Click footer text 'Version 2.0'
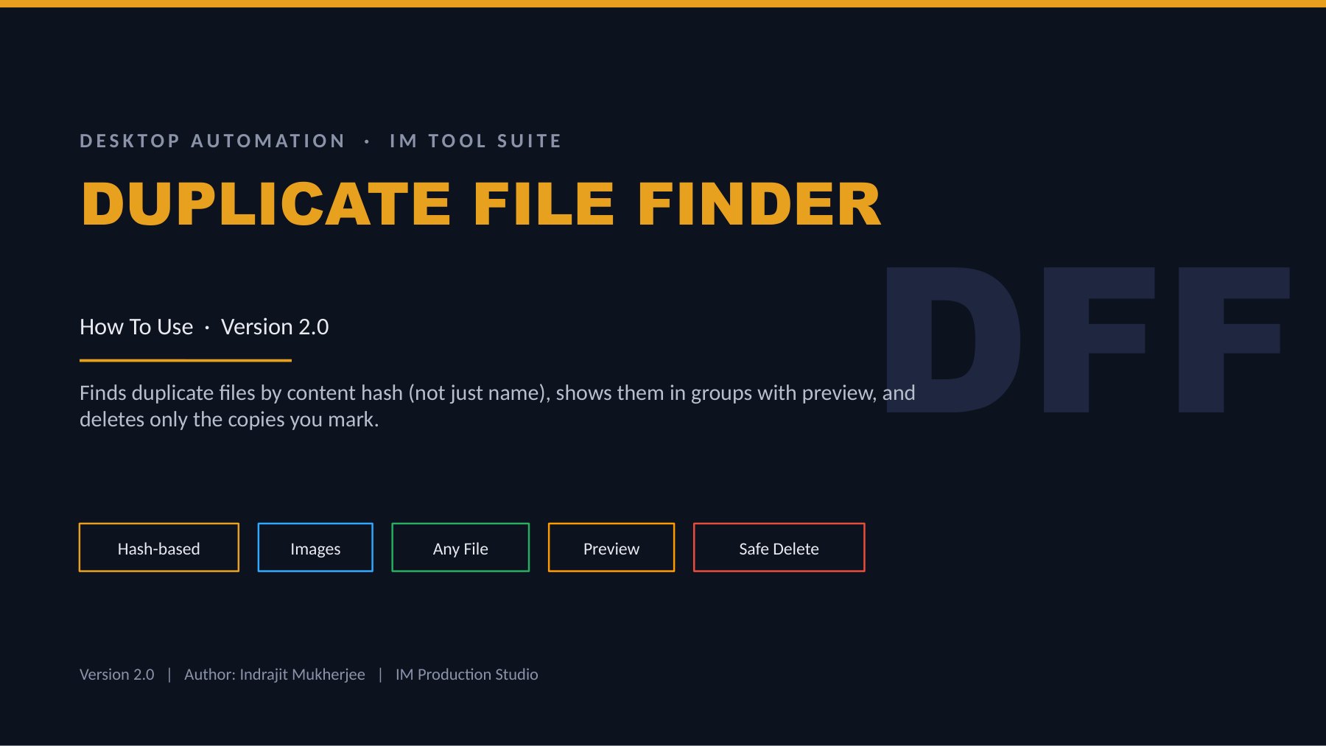Screen dimensions: 1326x746 point(117,675)
